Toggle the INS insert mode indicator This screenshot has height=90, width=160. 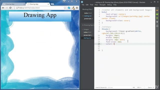click(x=133, y=87)
